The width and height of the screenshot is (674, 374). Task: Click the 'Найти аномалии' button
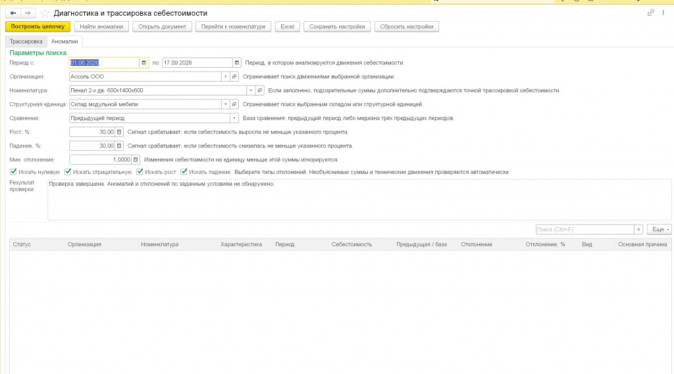(101, 26)
